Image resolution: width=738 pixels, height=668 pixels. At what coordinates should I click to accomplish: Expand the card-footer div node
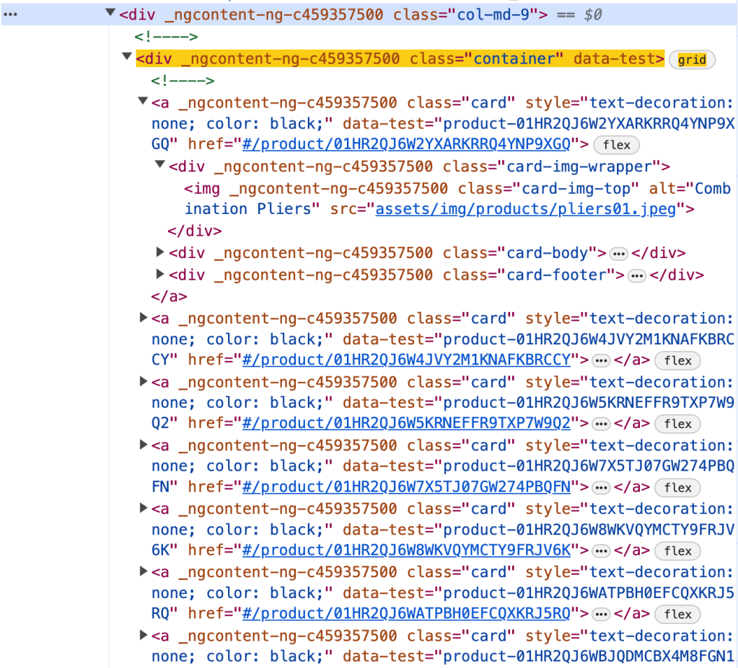pyautogui.click(x=160, y=275)
